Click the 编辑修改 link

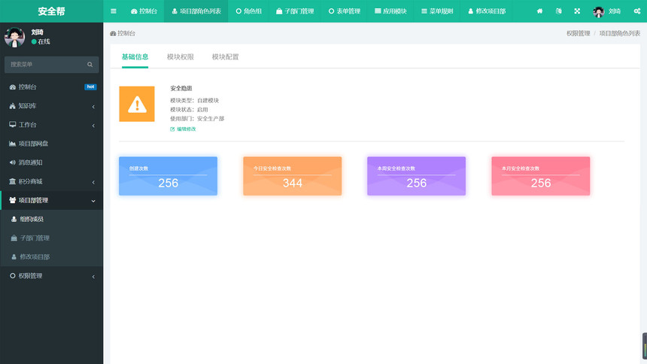(185, 129)
